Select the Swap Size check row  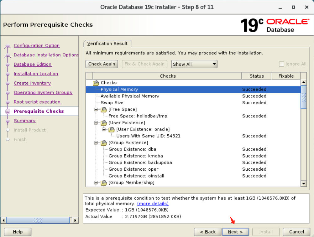(193, 103)
